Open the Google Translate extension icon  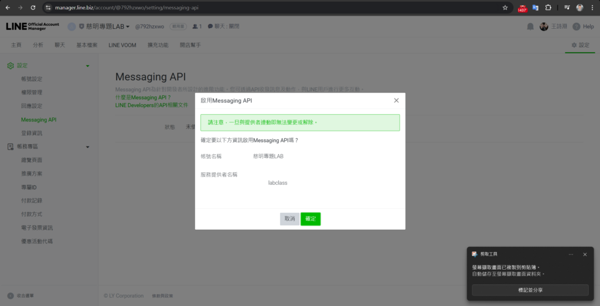[x=536, y=8]
